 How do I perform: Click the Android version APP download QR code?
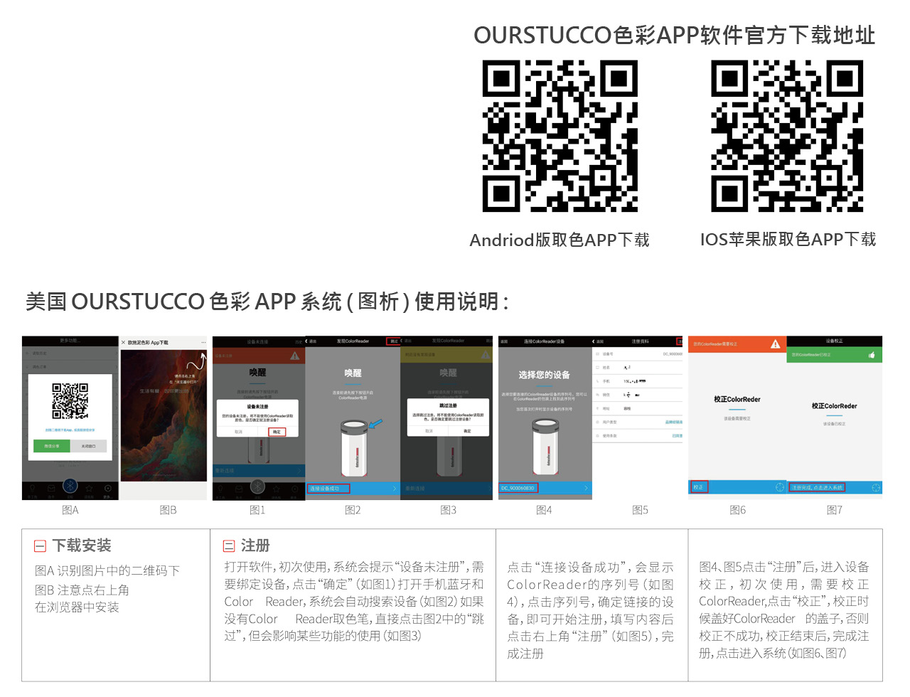560,136
